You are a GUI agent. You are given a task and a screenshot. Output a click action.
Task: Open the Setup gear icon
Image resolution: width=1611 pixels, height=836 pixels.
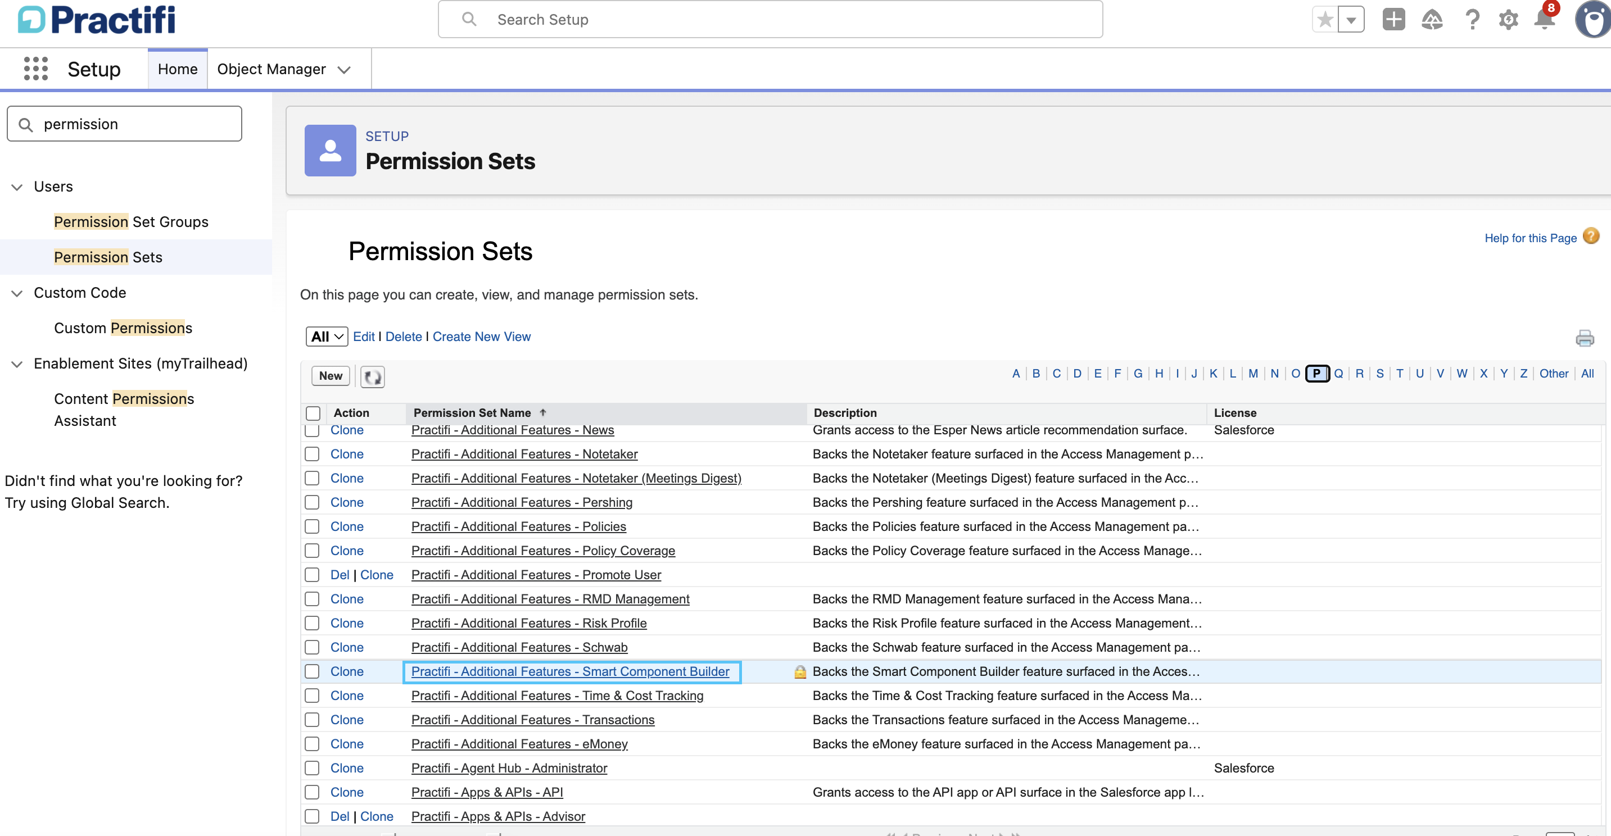1508,20
